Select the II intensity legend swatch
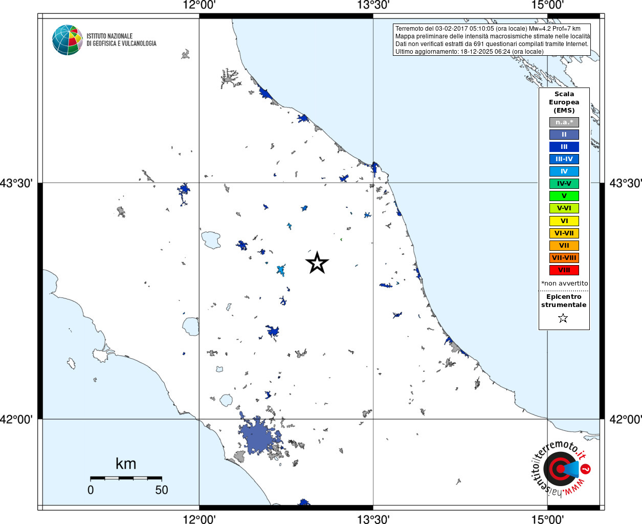642x524 pixels. 564,135
